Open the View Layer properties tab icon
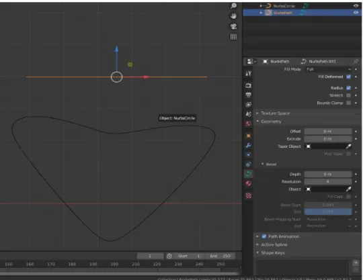Image resolution: width=363 pixels, height=280 pixels. point(249,105)
